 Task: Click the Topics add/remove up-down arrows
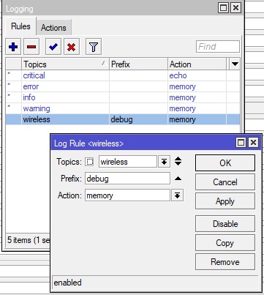coord(178,161)
